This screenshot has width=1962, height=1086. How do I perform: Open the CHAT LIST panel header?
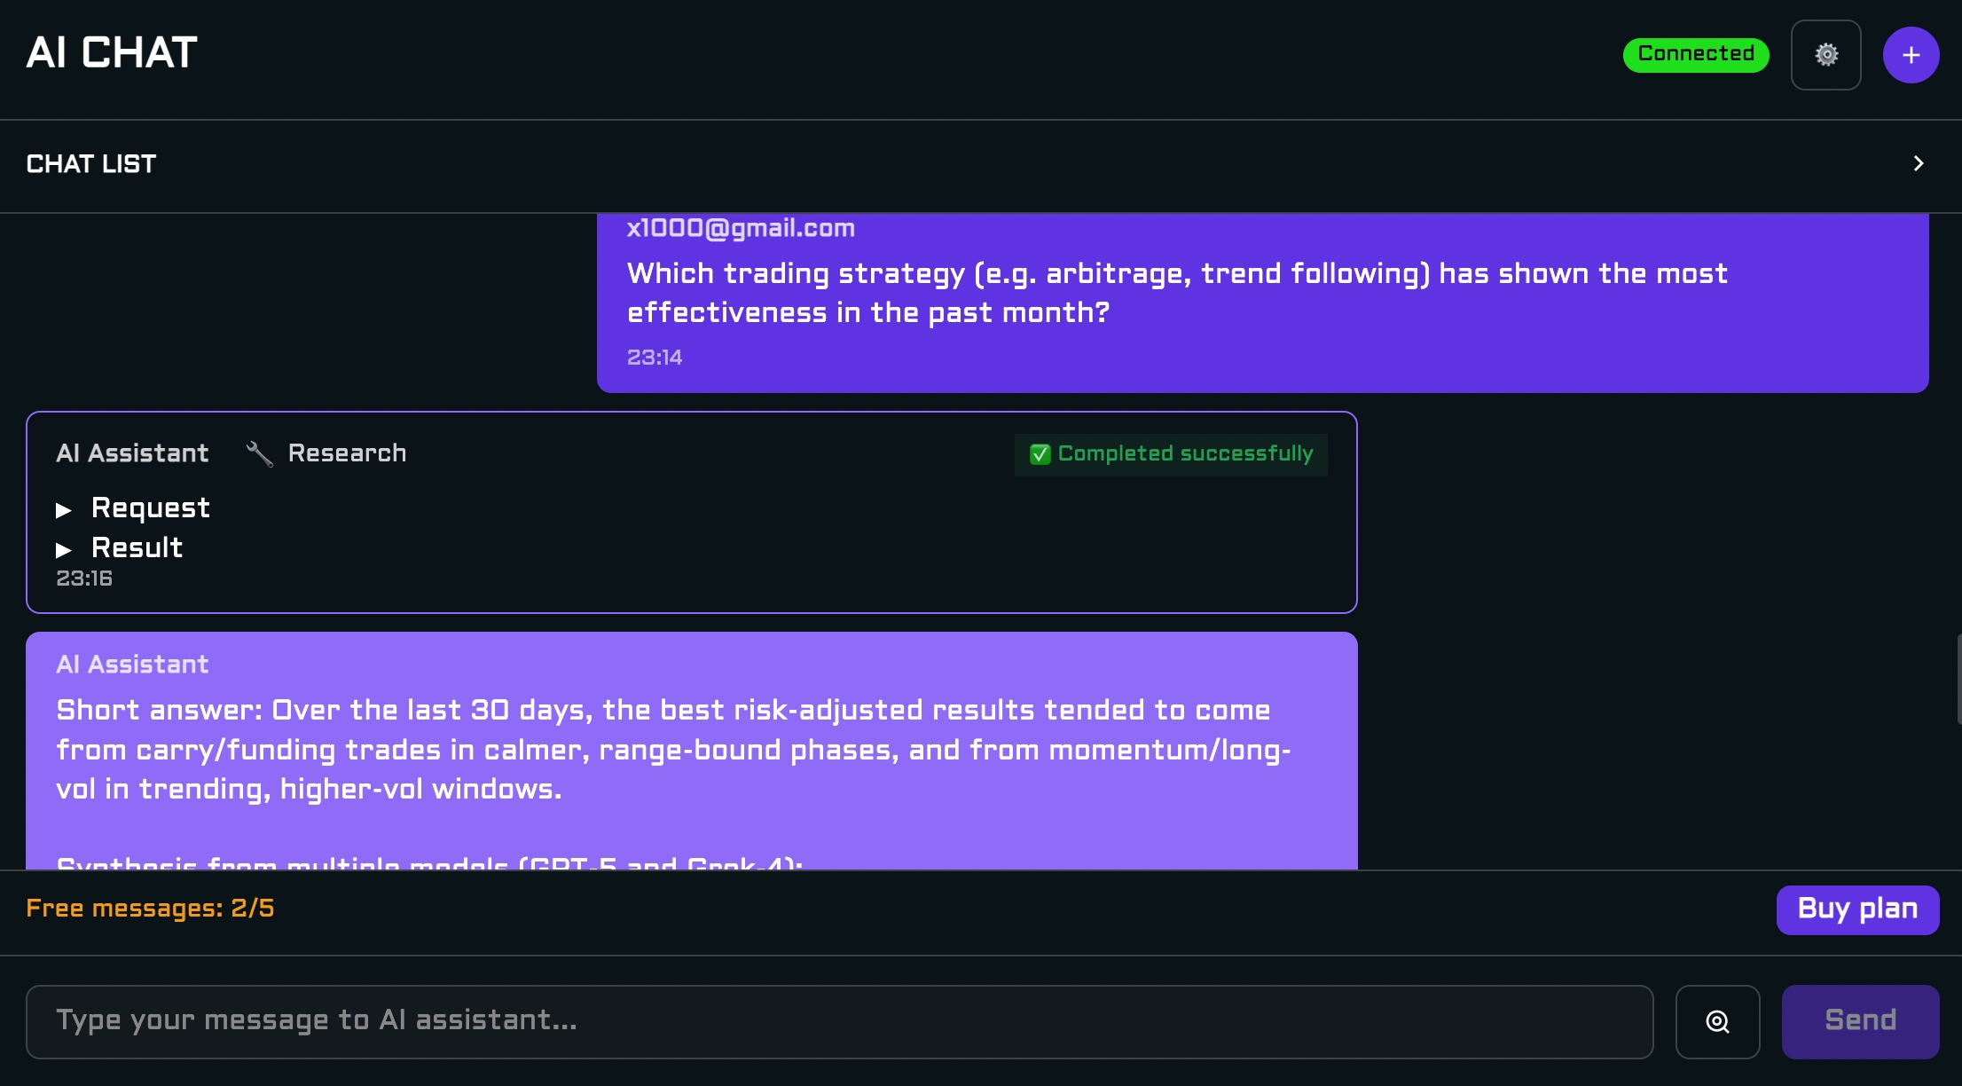91,164
